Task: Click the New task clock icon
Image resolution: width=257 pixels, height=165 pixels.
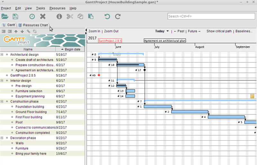Action: (32, 16)
